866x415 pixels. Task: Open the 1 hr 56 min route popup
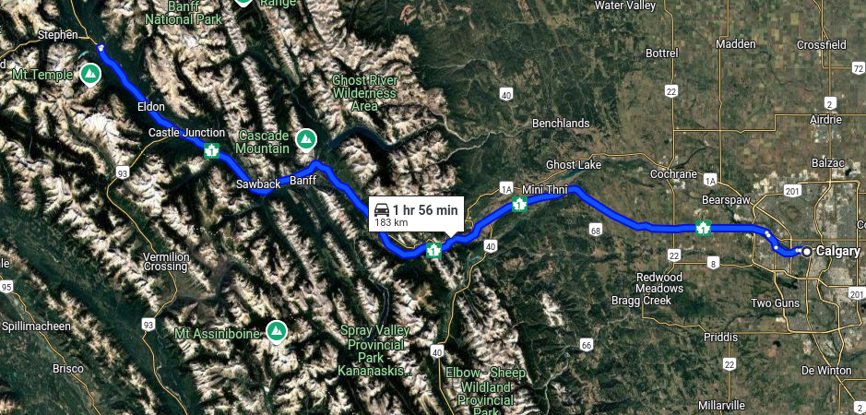[x=417, y=214]
